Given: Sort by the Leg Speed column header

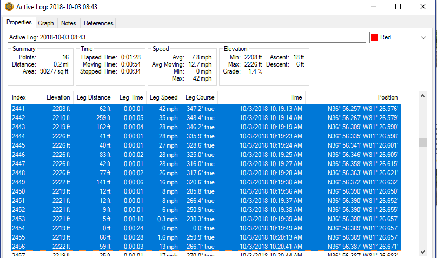Looking at the screenshot, I should (x=163, y=97).
